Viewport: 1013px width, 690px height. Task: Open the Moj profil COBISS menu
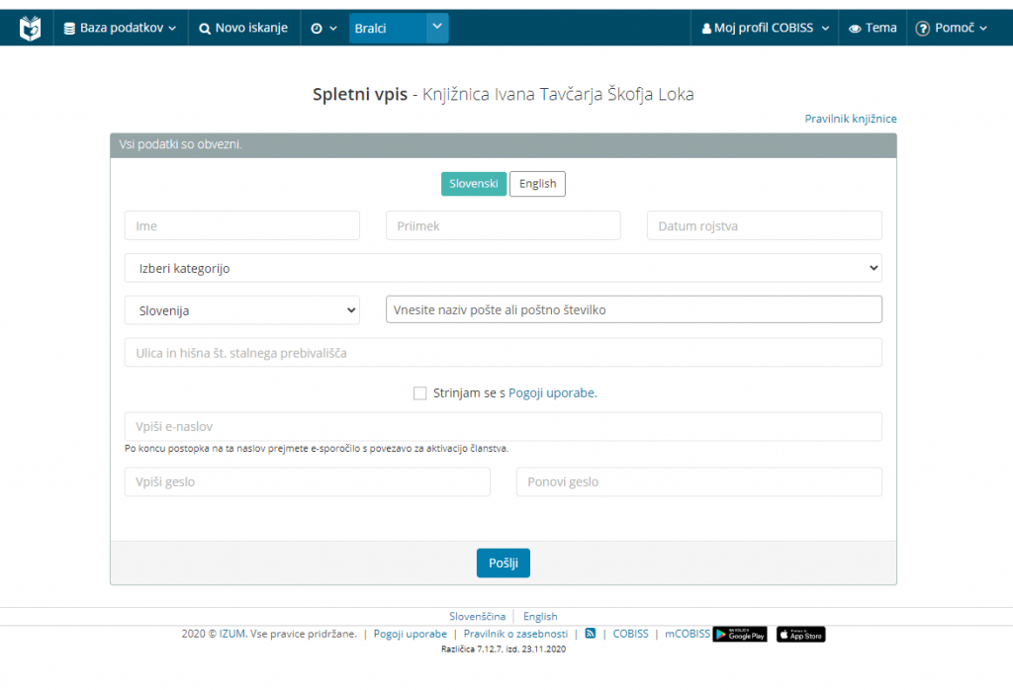pos(765,28)
